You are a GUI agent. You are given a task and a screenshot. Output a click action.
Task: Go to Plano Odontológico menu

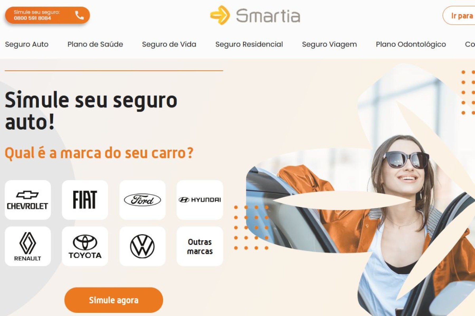(x=411, y=44)
